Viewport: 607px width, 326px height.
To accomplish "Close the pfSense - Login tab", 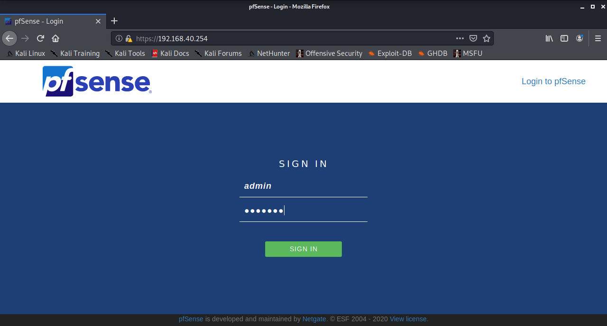I will (x=98, y=21).
